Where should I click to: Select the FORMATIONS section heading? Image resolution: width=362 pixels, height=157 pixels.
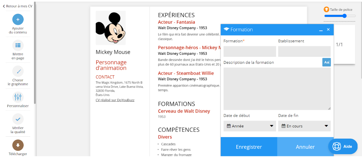pos(177,104)
